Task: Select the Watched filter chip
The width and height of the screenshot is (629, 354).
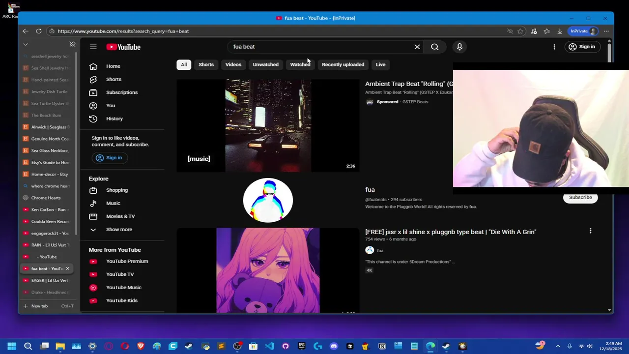Action: tap(300, 64)
